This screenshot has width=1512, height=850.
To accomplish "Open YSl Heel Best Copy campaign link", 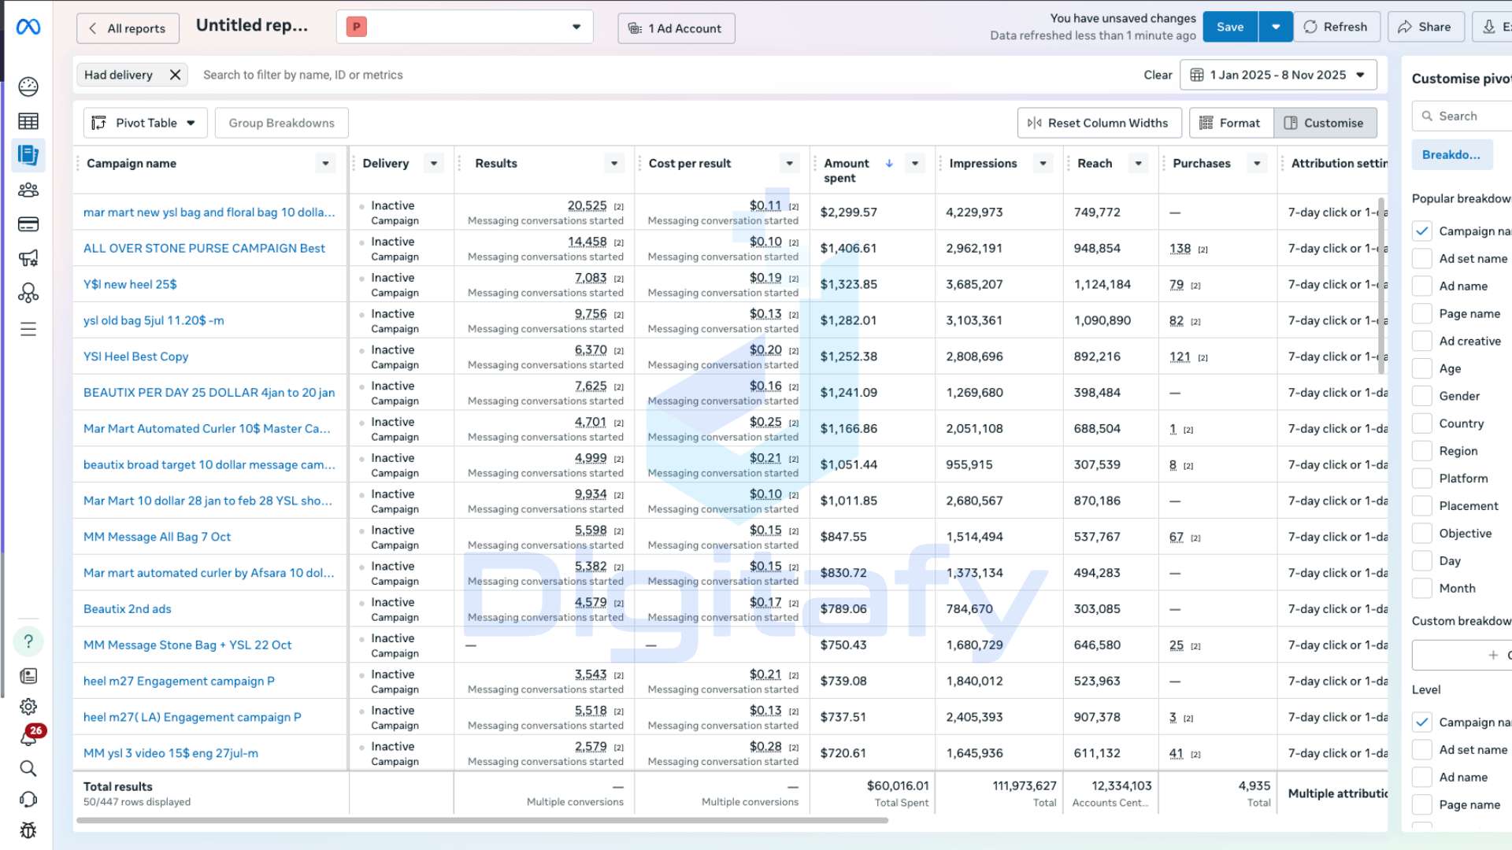I will tap(135, 357).
